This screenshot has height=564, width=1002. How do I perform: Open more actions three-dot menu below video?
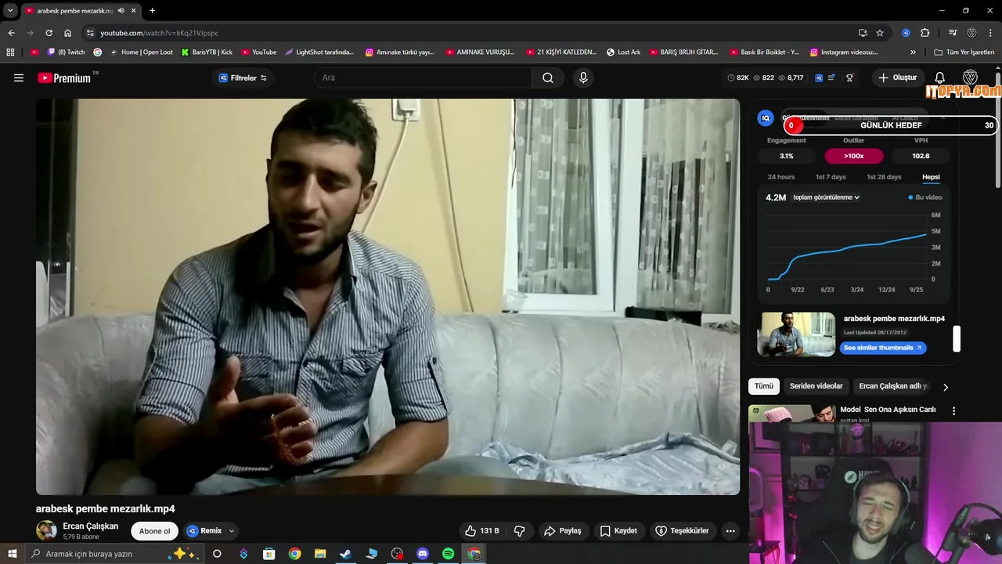730,530
